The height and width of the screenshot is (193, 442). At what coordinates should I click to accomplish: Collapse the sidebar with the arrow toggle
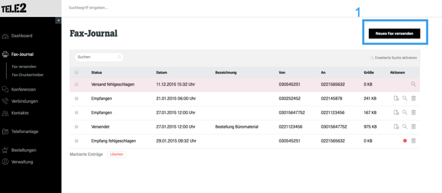click(x=58, y=21)
